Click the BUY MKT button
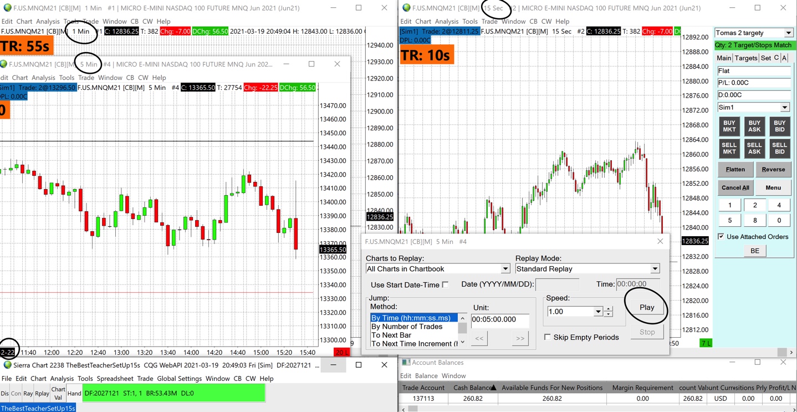The image size is (797, 412). point(729,126)
